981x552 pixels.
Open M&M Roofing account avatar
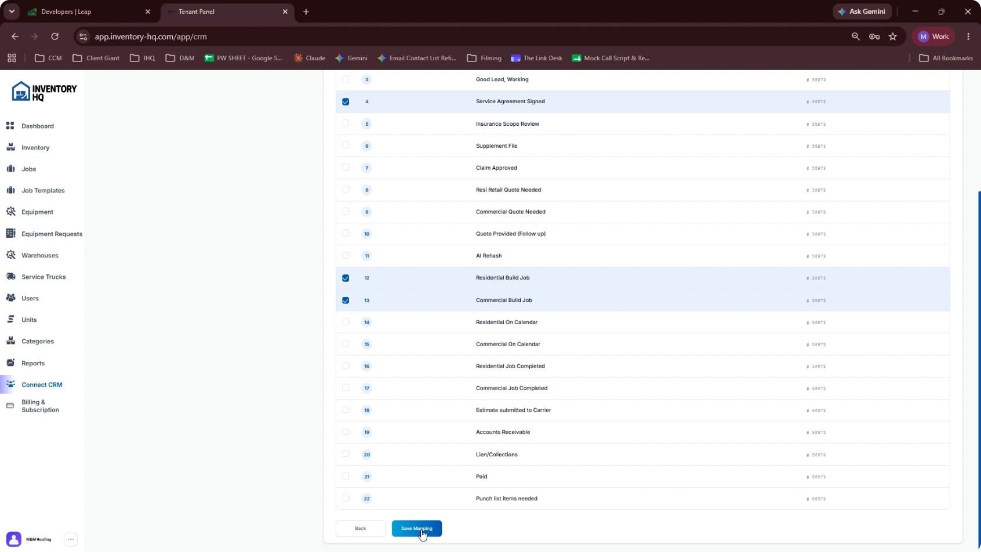coord(14,539)
